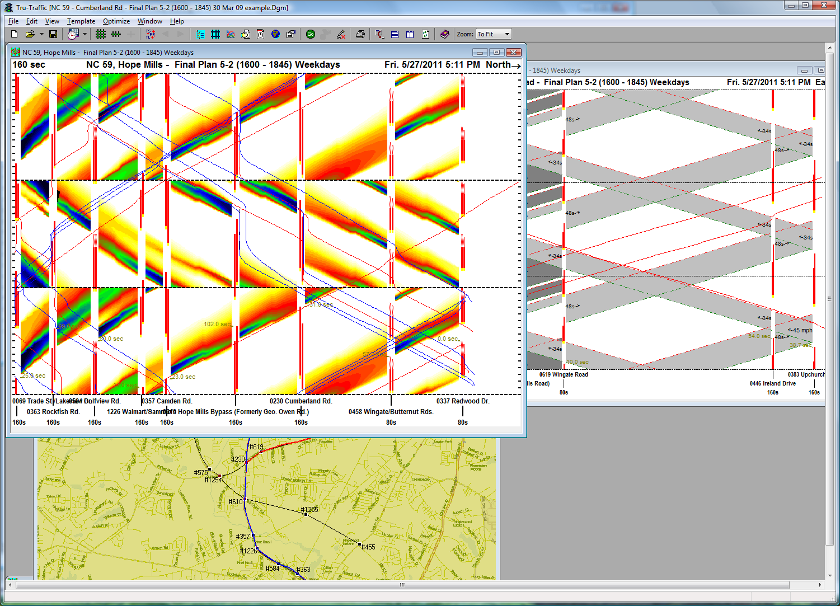Open the Template menu

click(81, 21)
